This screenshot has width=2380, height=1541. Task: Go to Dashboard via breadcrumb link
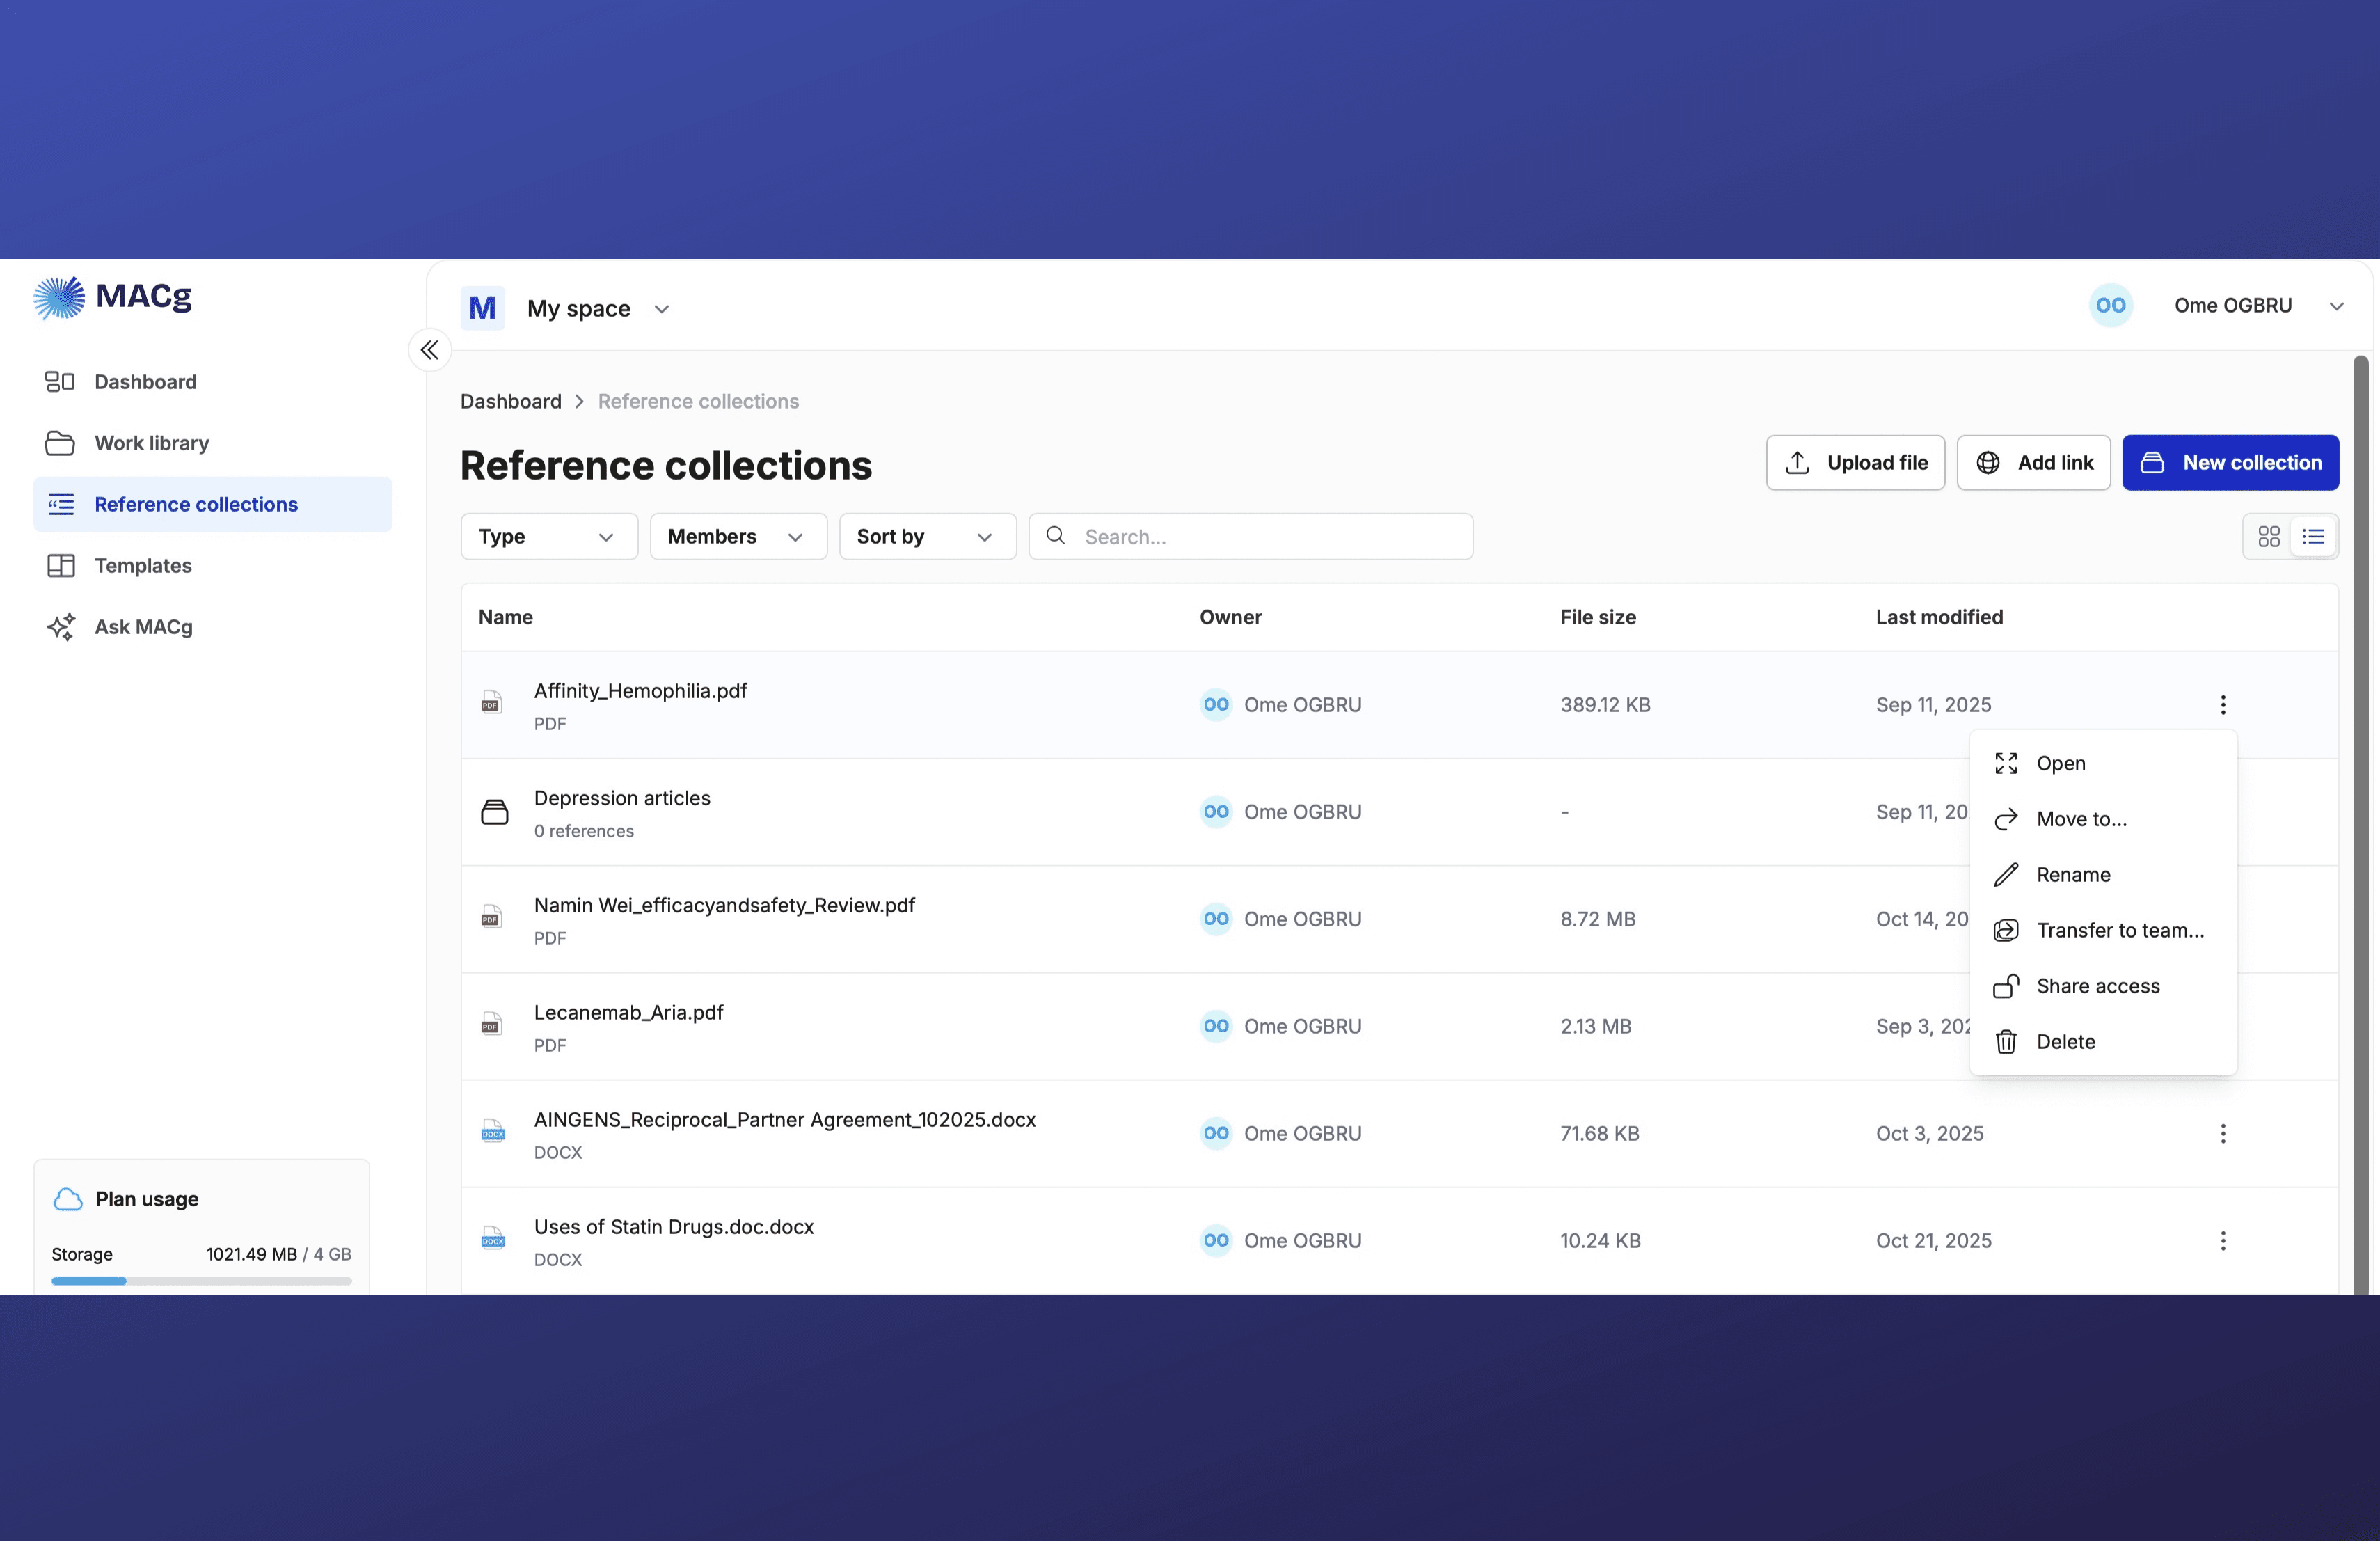click(x=511, y=401)
